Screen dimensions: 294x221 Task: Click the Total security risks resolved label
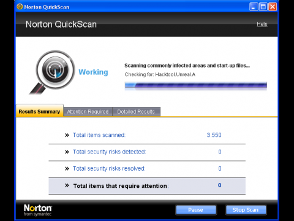coord(109,169)
